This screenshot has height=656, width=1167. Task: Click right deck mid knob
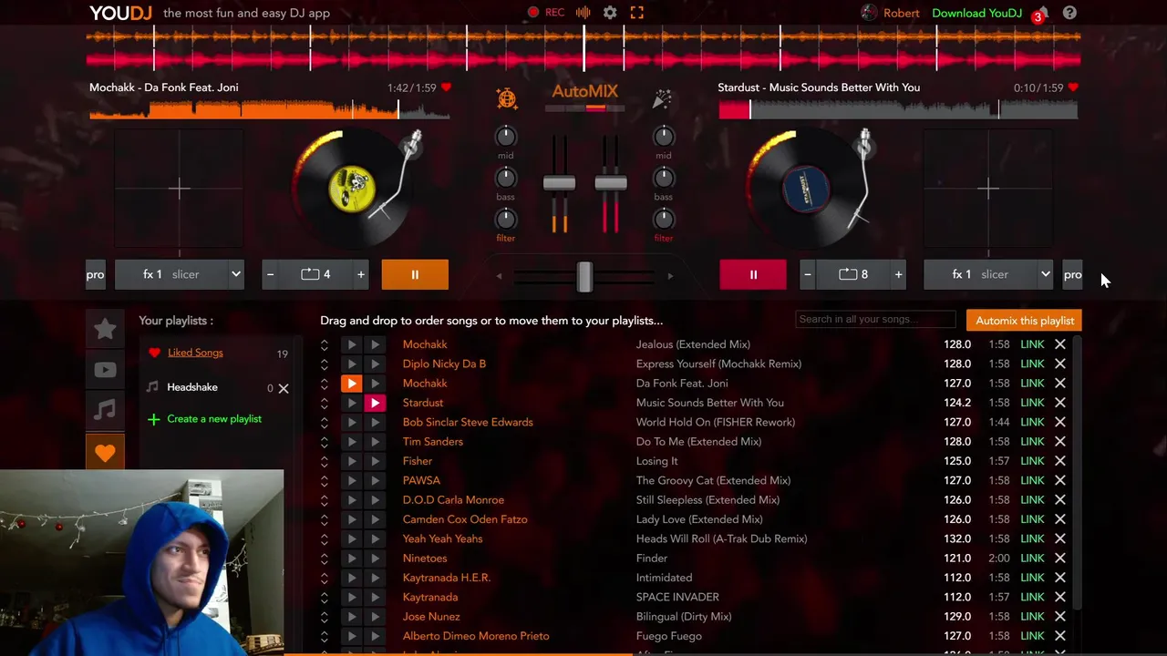tap(664, 137)
